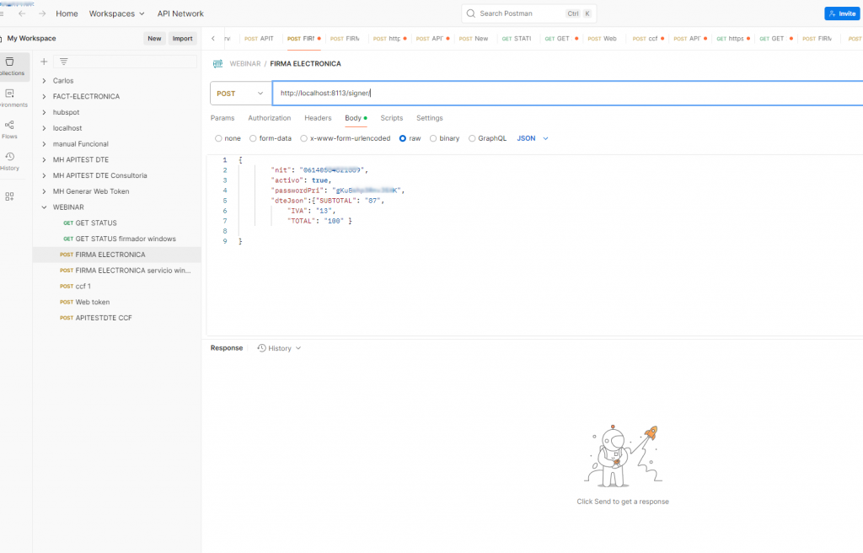Viewport: 863px width, 553px height.
Task: Expand the FACT-ELECTRONICA collection
Action: (x=44, y=96)
